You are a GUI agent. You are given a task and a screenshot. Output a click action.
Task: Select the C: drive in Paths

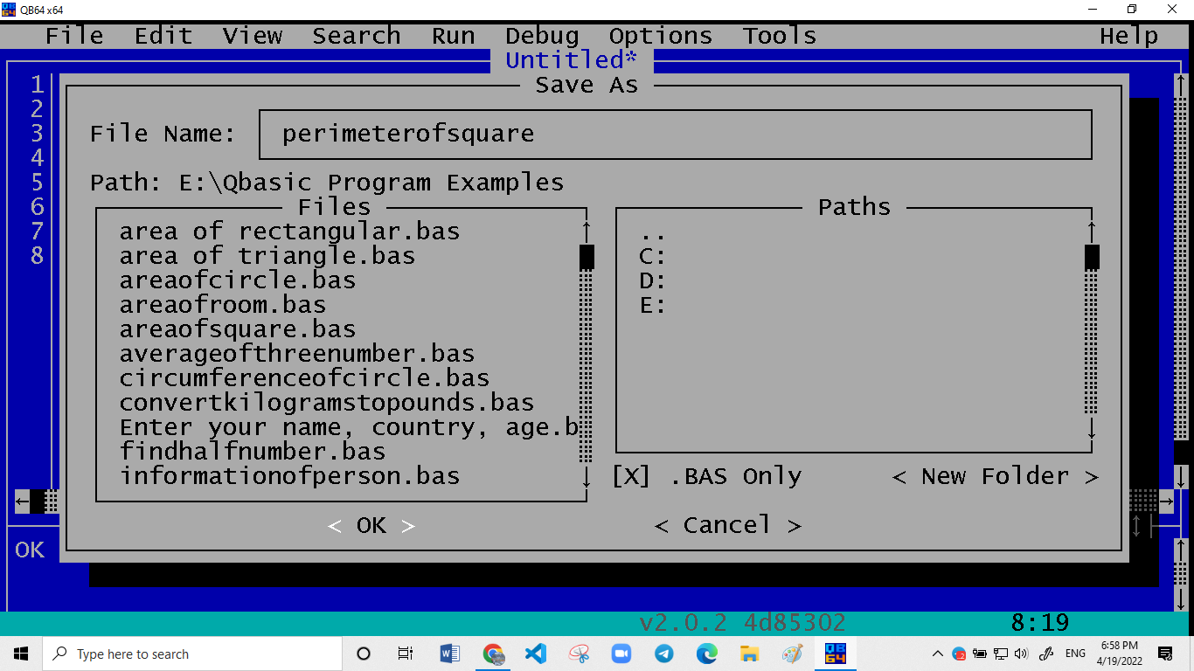pos(653,256)
